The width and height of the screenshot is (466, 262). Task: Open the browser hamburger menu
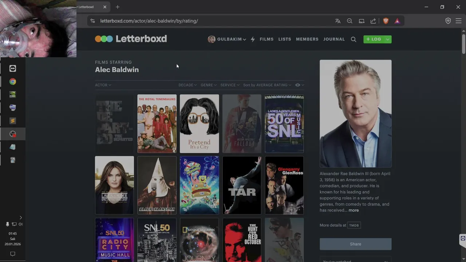pyautogui.click(x=458, y=21)
